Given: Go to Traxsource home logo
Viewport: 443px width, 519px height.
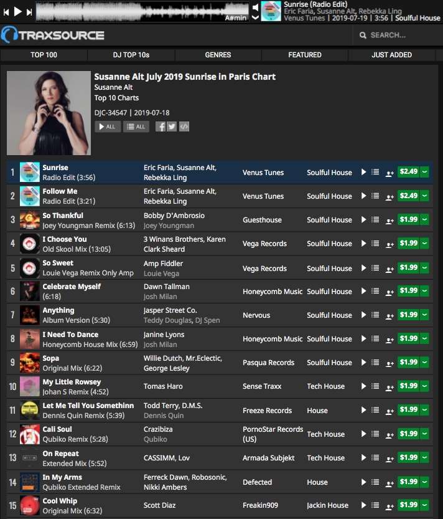Looking at the screenshot, I should [x=53, y=35].
